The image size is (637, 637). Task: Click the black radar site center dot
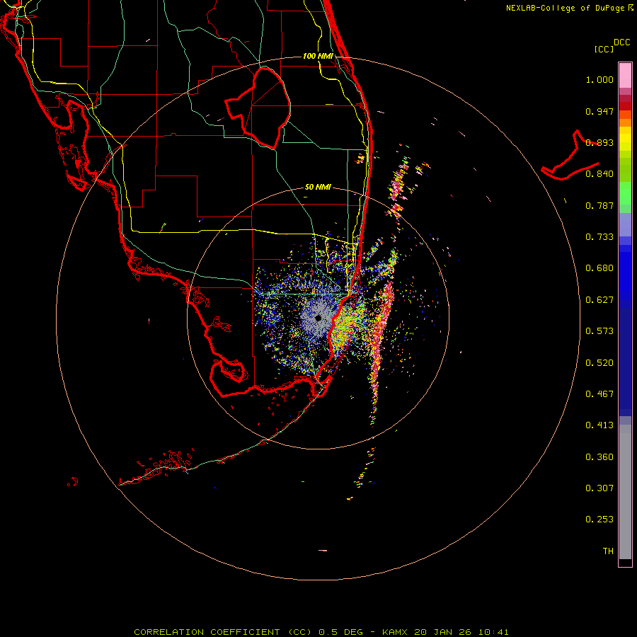318,318
